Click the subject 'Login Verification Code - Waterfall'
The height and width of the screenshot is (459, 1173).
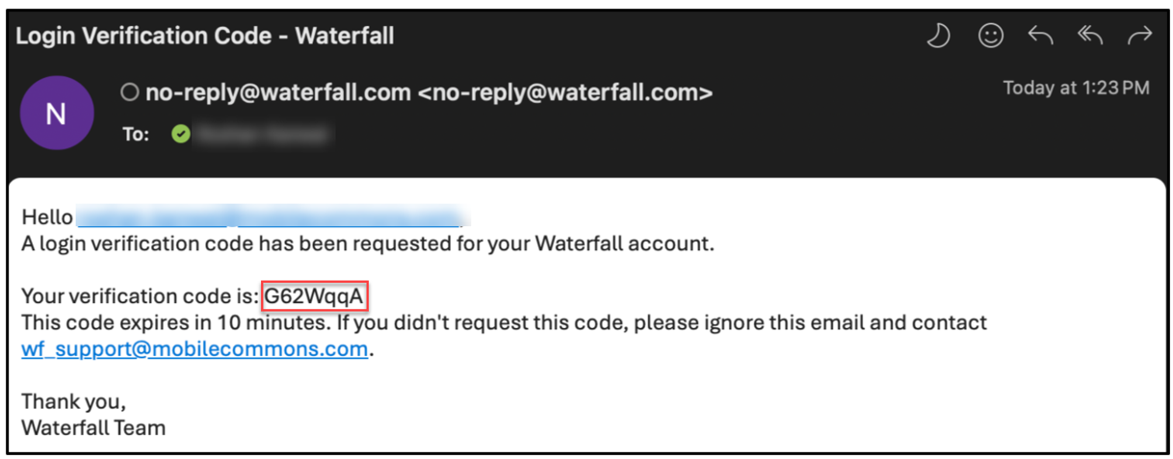(x=205, y=37)
